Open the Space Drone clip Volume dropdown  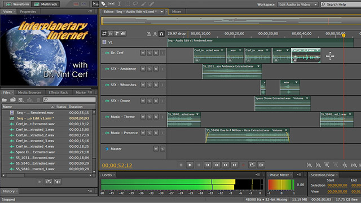coord(307,98)
